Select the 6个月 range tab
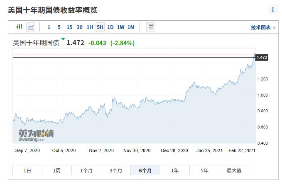Viewport: 282px width, 184px height. pos(145,170)
